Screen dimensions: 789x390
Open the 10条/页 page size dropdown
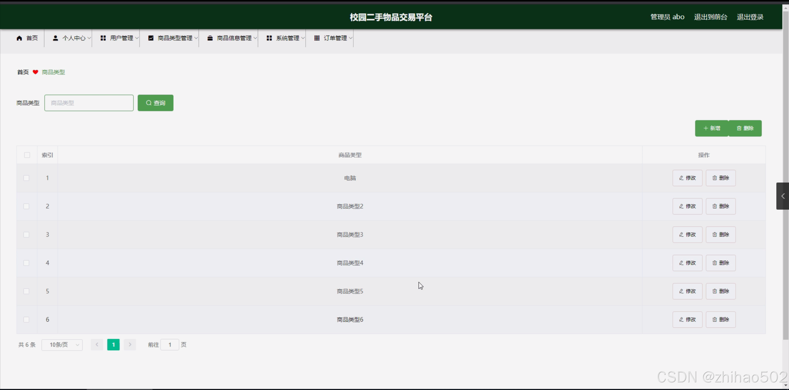tap(62, 345)
